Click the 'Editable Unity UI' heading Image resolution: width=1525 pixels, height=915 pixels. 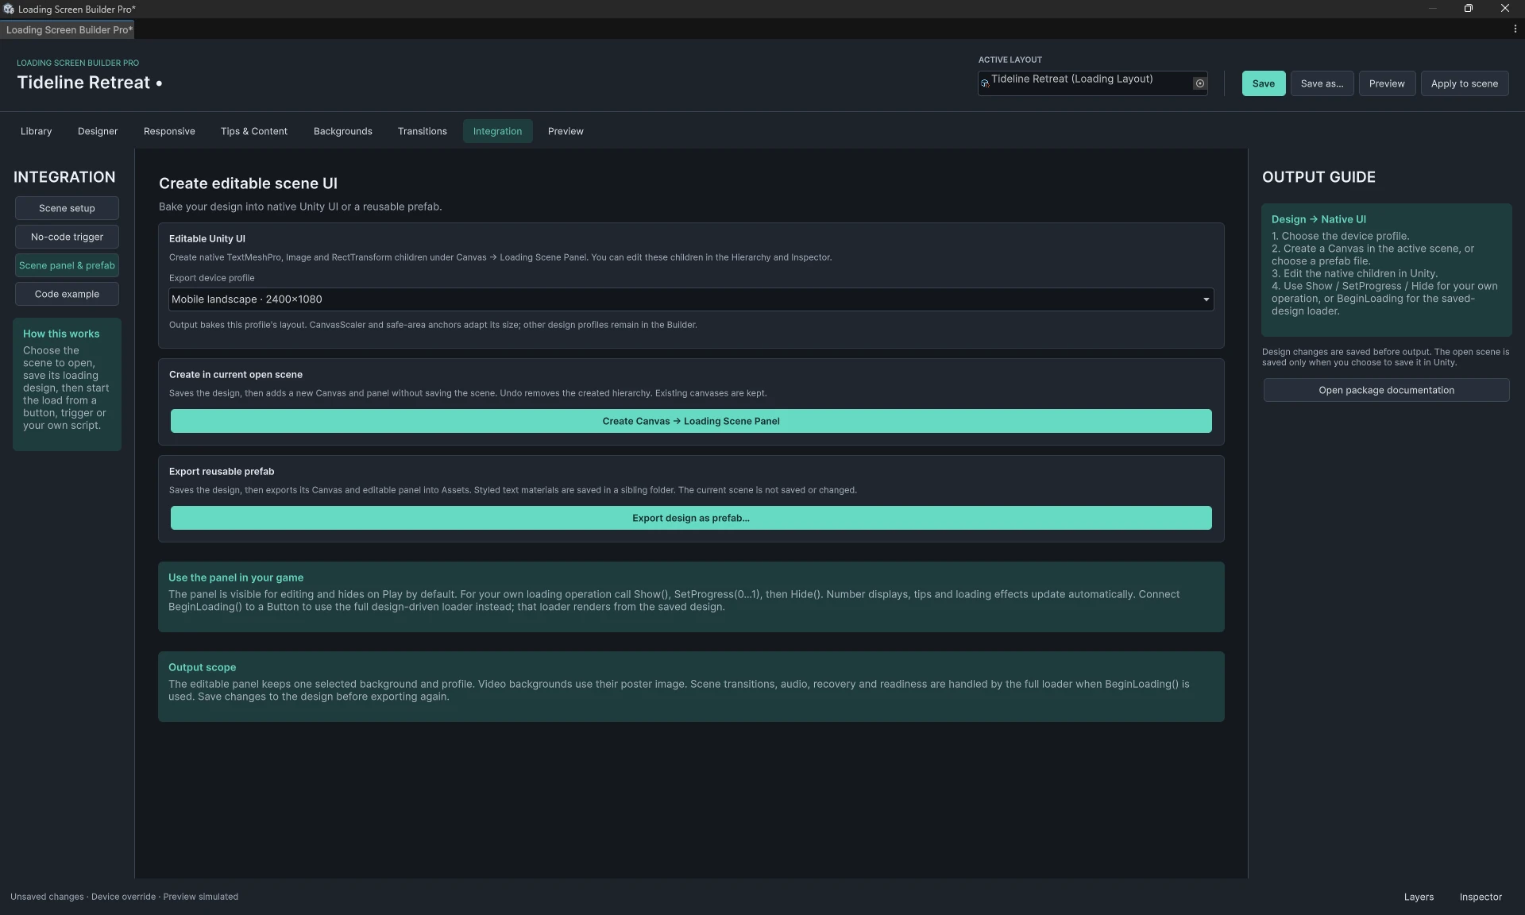pyautogui.click(x=207, y=238)
